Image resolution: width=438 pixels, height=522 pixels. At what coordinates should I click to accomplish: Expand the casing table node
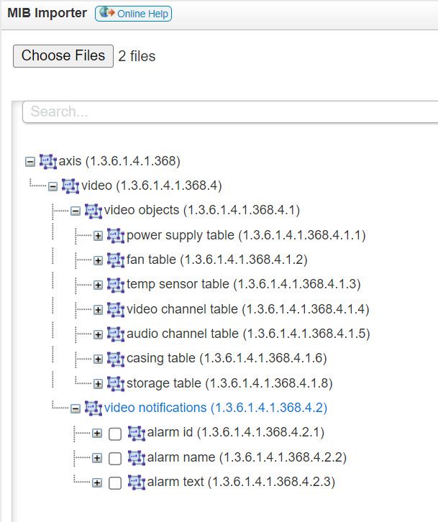98,359
